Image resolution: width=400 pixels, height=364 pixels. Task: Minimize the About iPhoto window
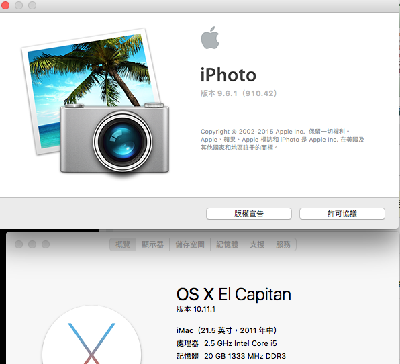point(19,5)
